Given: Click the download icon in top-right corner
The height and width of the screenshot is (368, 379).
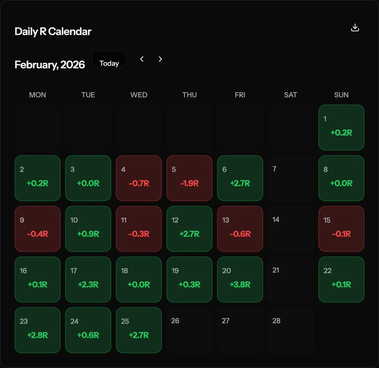Looking at the screenshot, I should 355,27.
